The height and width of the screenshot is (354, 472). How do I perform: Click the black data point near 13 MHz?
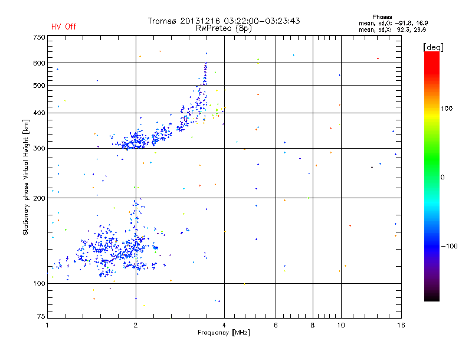[x=372, y=168]
